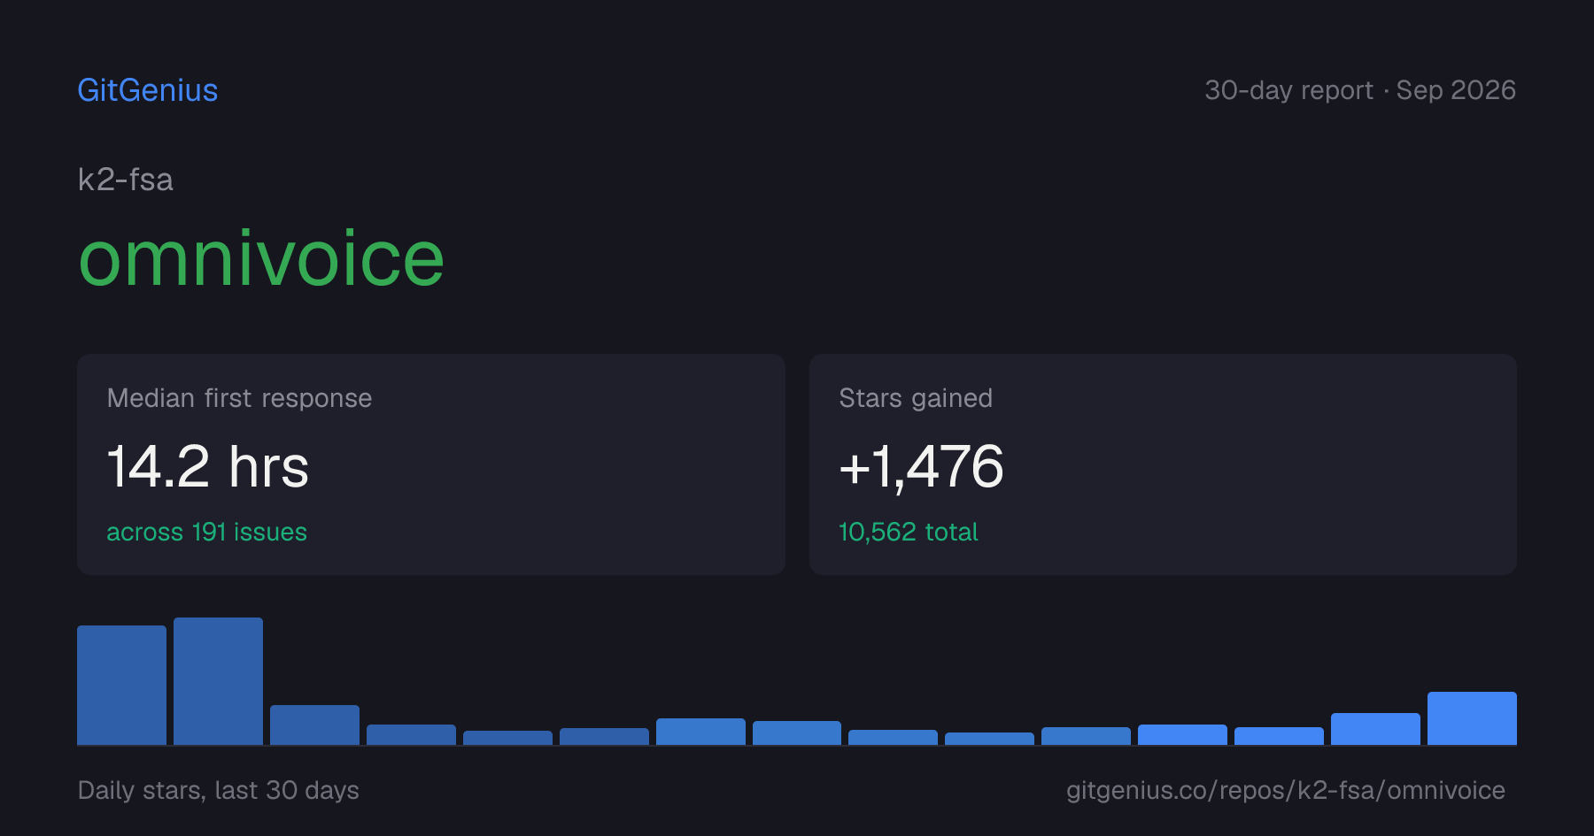Select the 30-day report Sep 2026 label

(x=1360, y=90)
